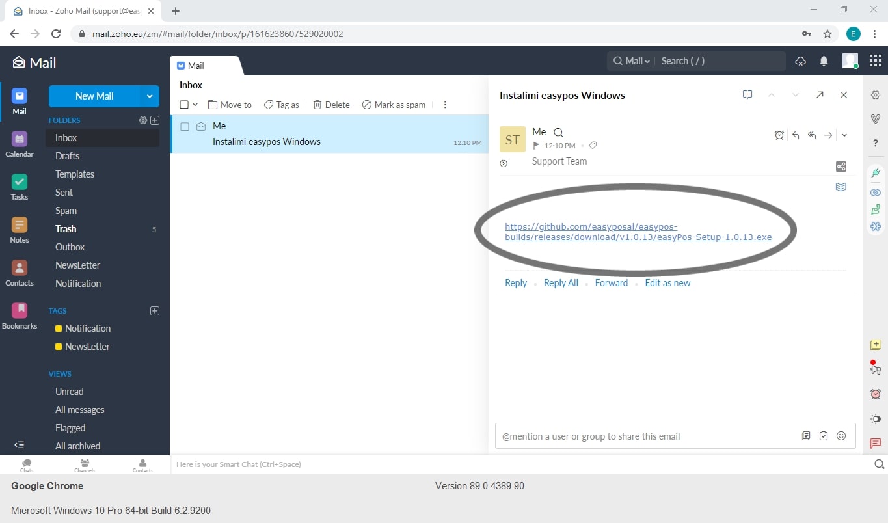Viewport: 888px width, 523px height.
Task: Set a reminder using the alarm clock icon
Action: coord(779,135)
